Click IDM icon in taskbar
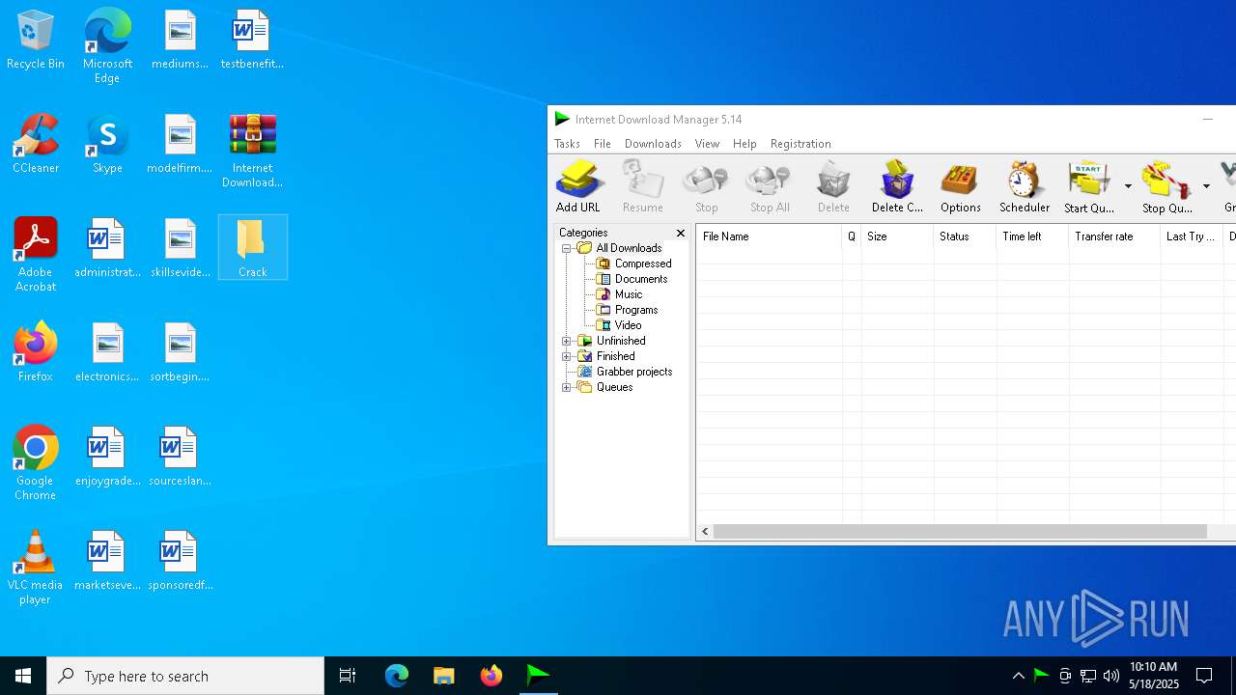 coord(538,676)
